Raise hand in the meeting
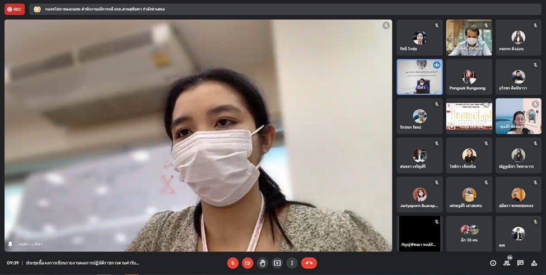Screen dimensions: 546x275 click(x=262, y=263)
